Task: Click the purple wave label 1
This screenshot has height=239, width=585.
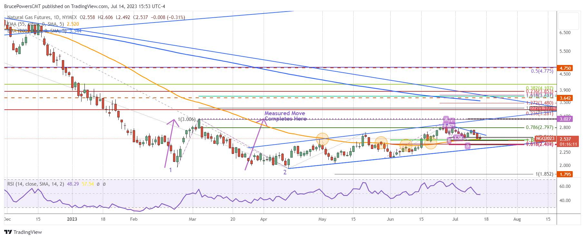Action: coord(171,170)
